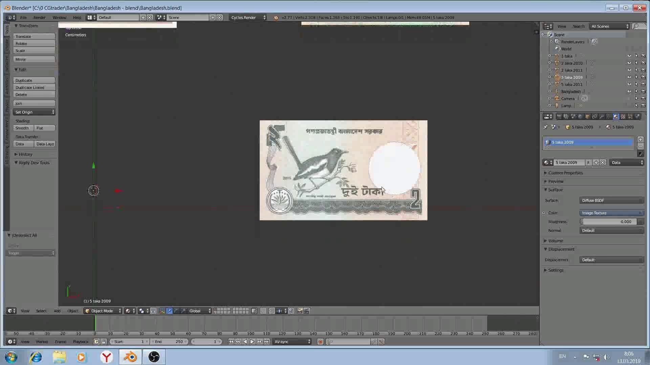Viewport: 650px width, 365px height.
Task: Expand the 5 taka 2011 outliner row
Action: point(549,84)
